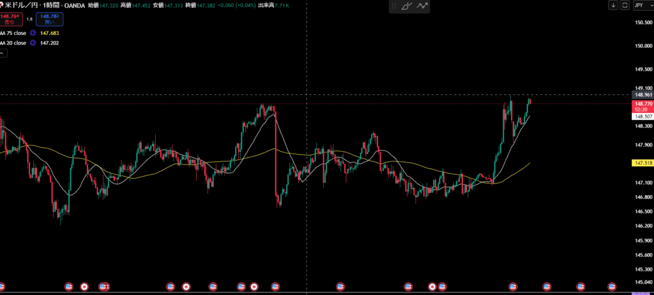Click the red current price label 148.770

642,103
